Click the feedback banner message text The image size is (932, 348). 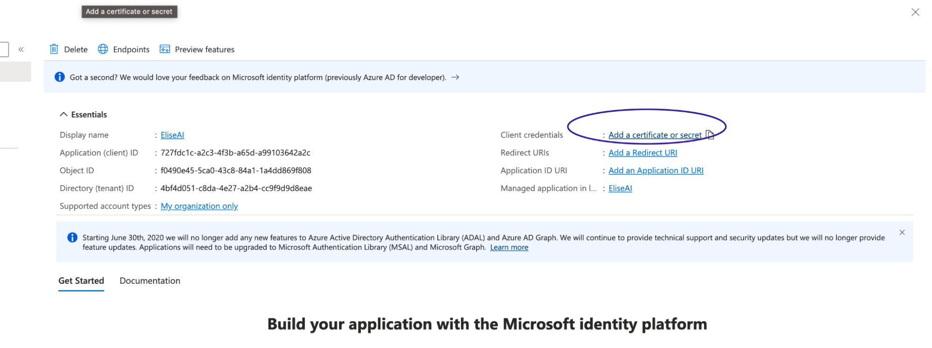[258, 77]
